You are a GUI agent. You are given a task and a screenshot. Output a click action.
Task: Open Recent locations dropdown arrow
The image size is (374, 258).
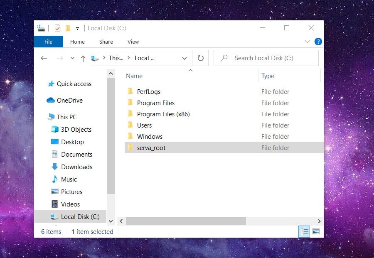tap(72, 58)
